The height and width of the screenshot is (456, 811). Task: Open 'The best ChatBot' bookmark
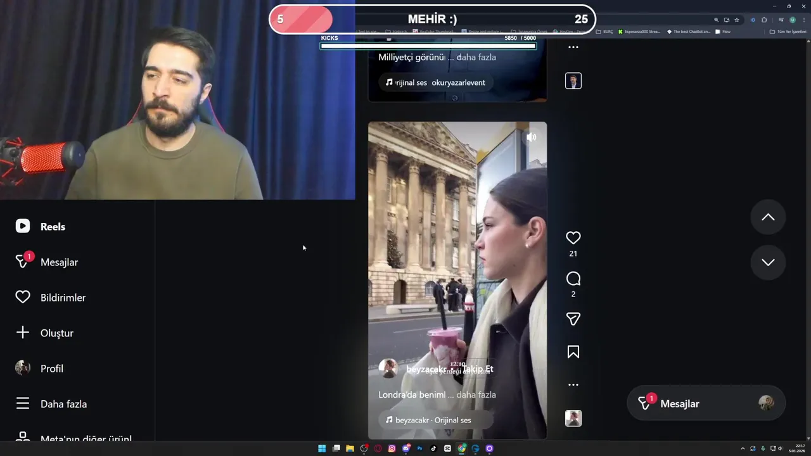pyautogui.click(x=689, y=31)
